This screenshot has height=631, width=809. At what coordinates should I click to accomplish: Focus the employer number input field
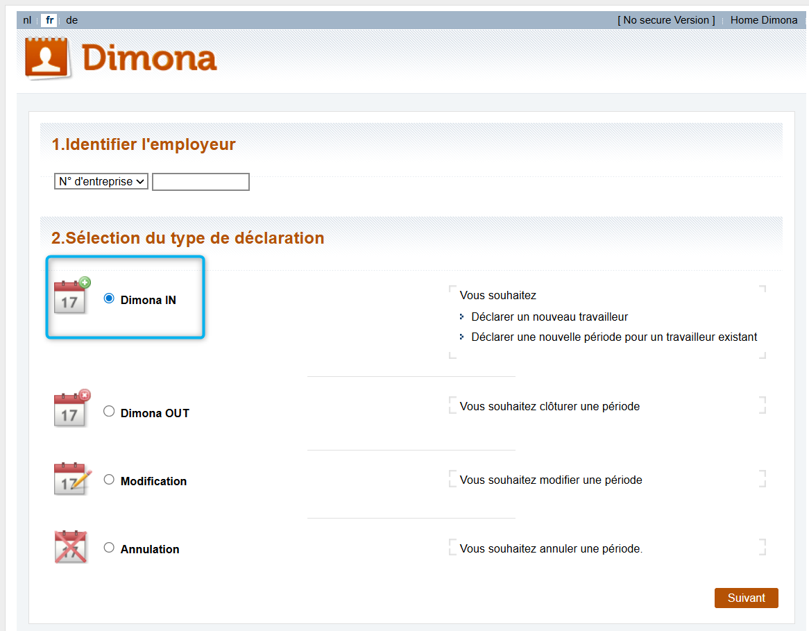click(201, 182)
